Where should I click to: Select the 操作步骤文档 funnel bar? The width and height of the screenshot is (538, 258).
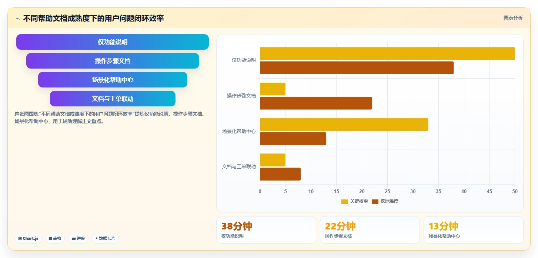point(113,61)
